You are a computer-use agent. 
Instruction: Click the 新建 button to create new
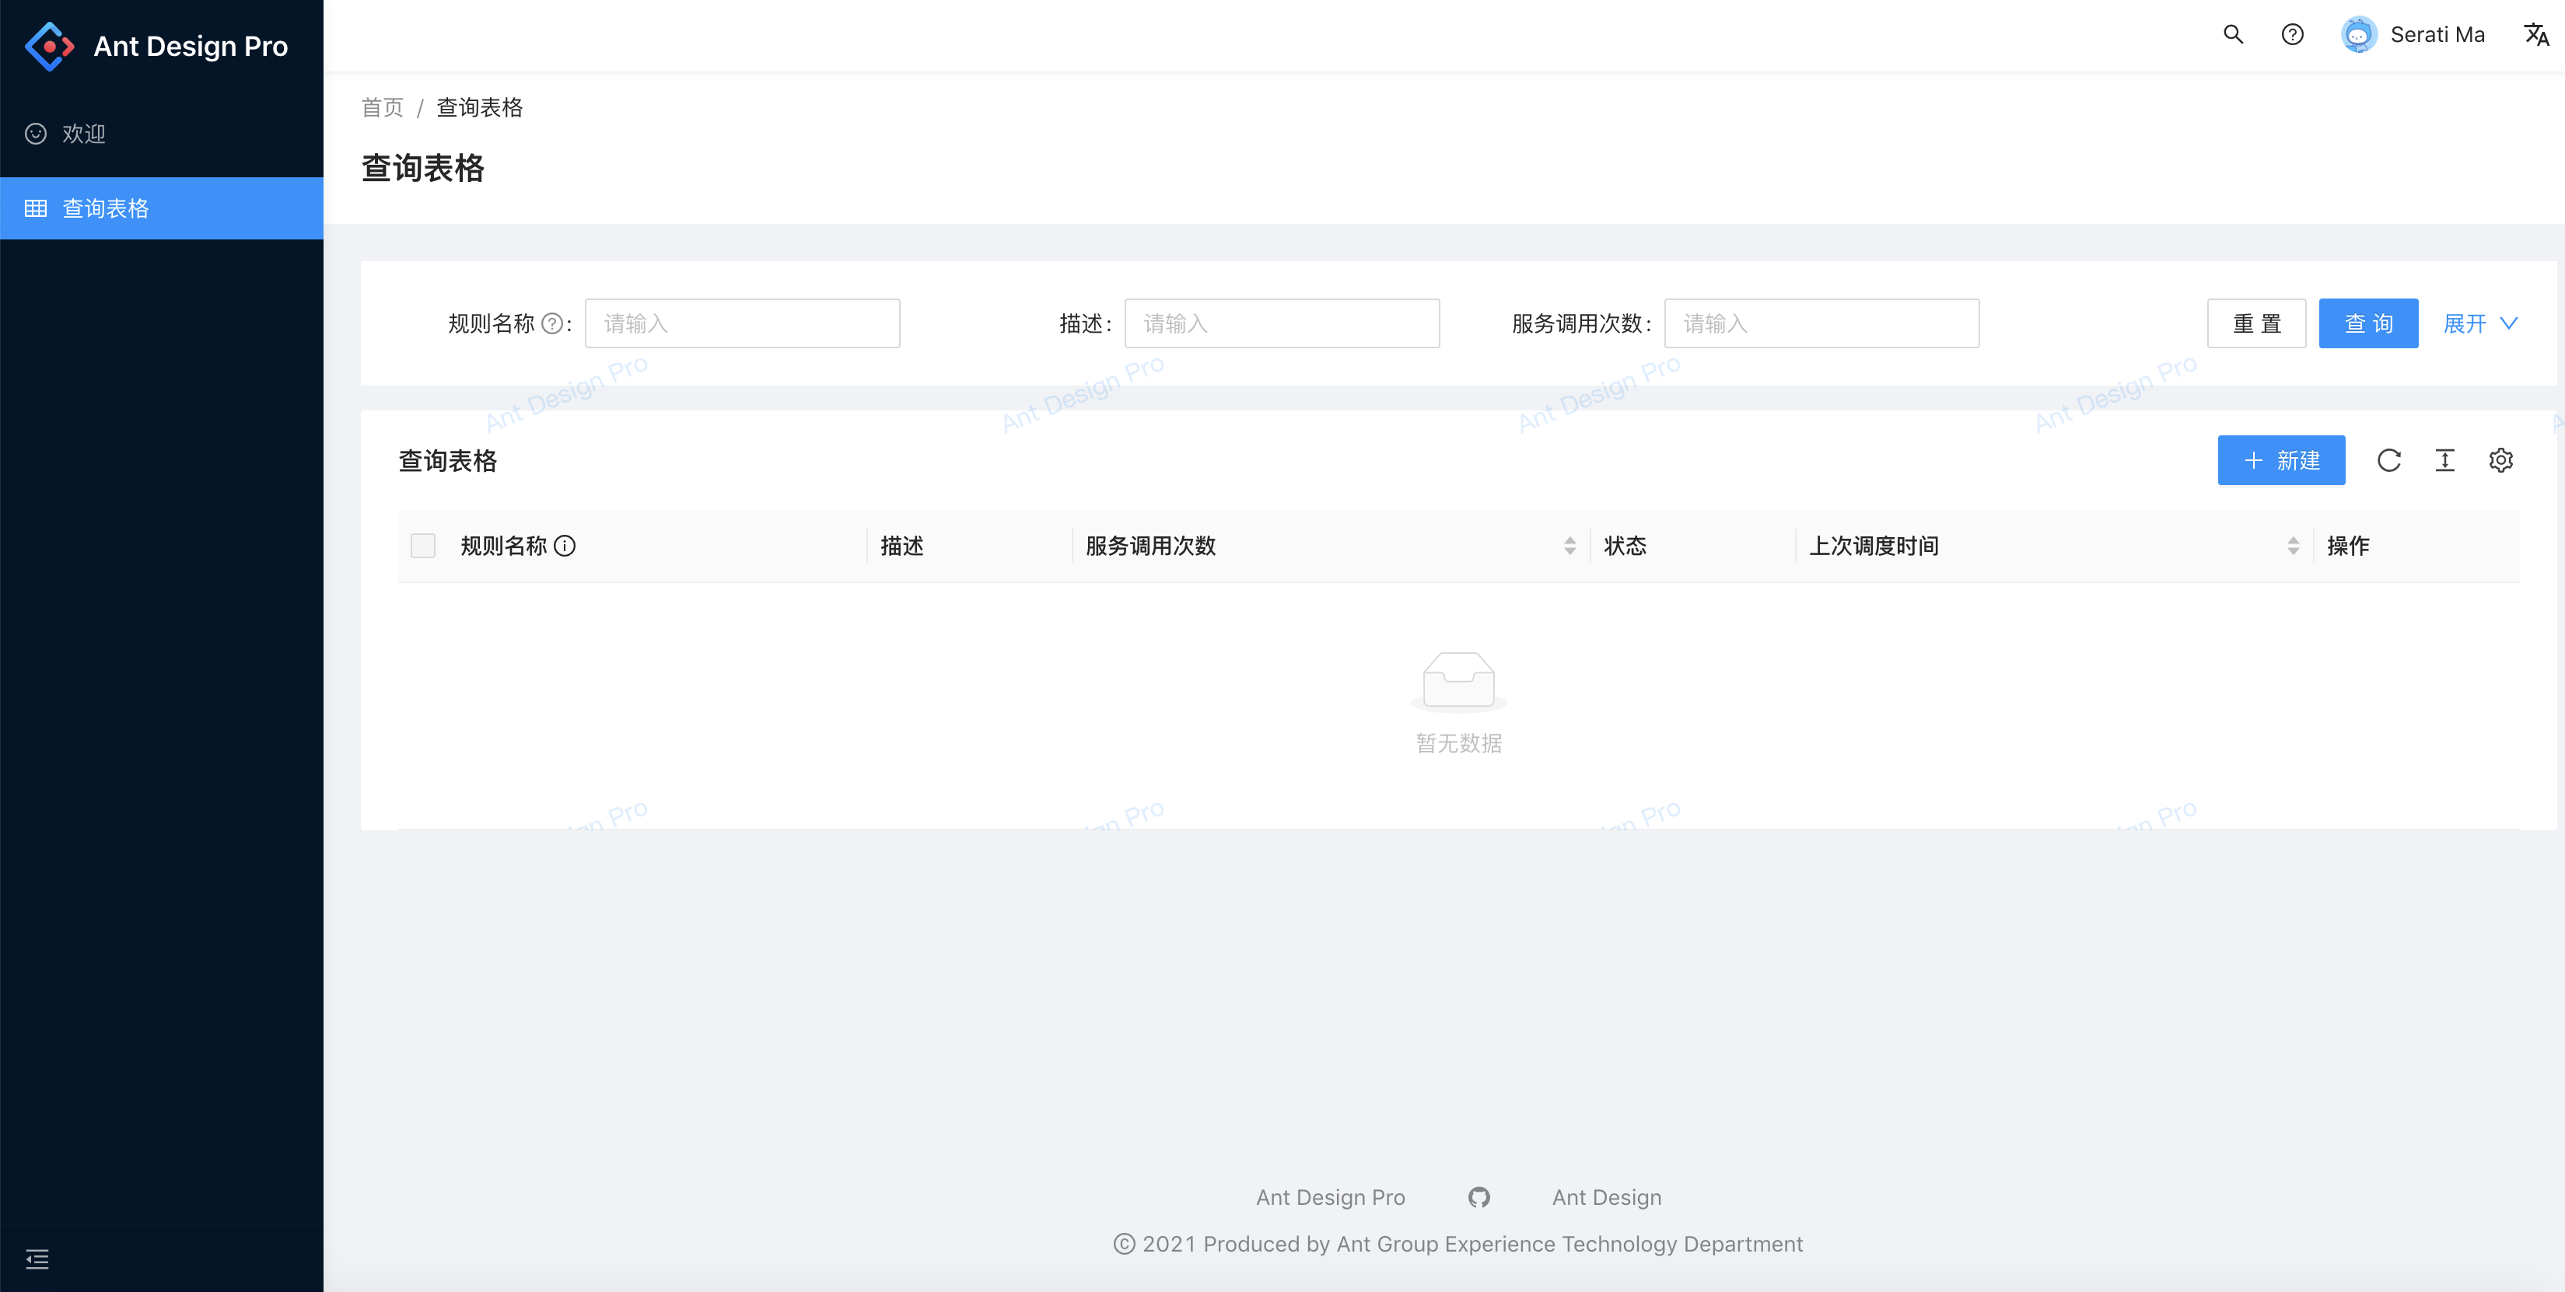pos(2281,460)
